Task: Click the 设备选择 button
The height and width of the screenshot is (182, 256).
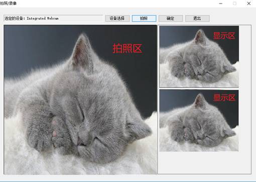Action: (117, 18)
